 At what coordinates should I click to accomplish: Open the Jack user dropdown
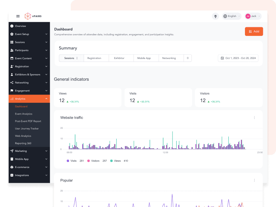point(253,16)
